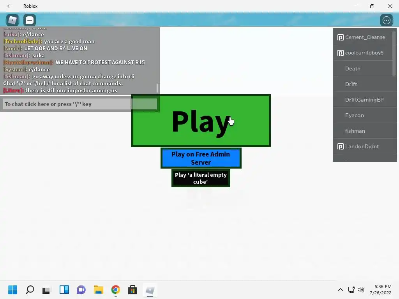
Task: Click the chat input field
Action: click(x=80, y=104)
